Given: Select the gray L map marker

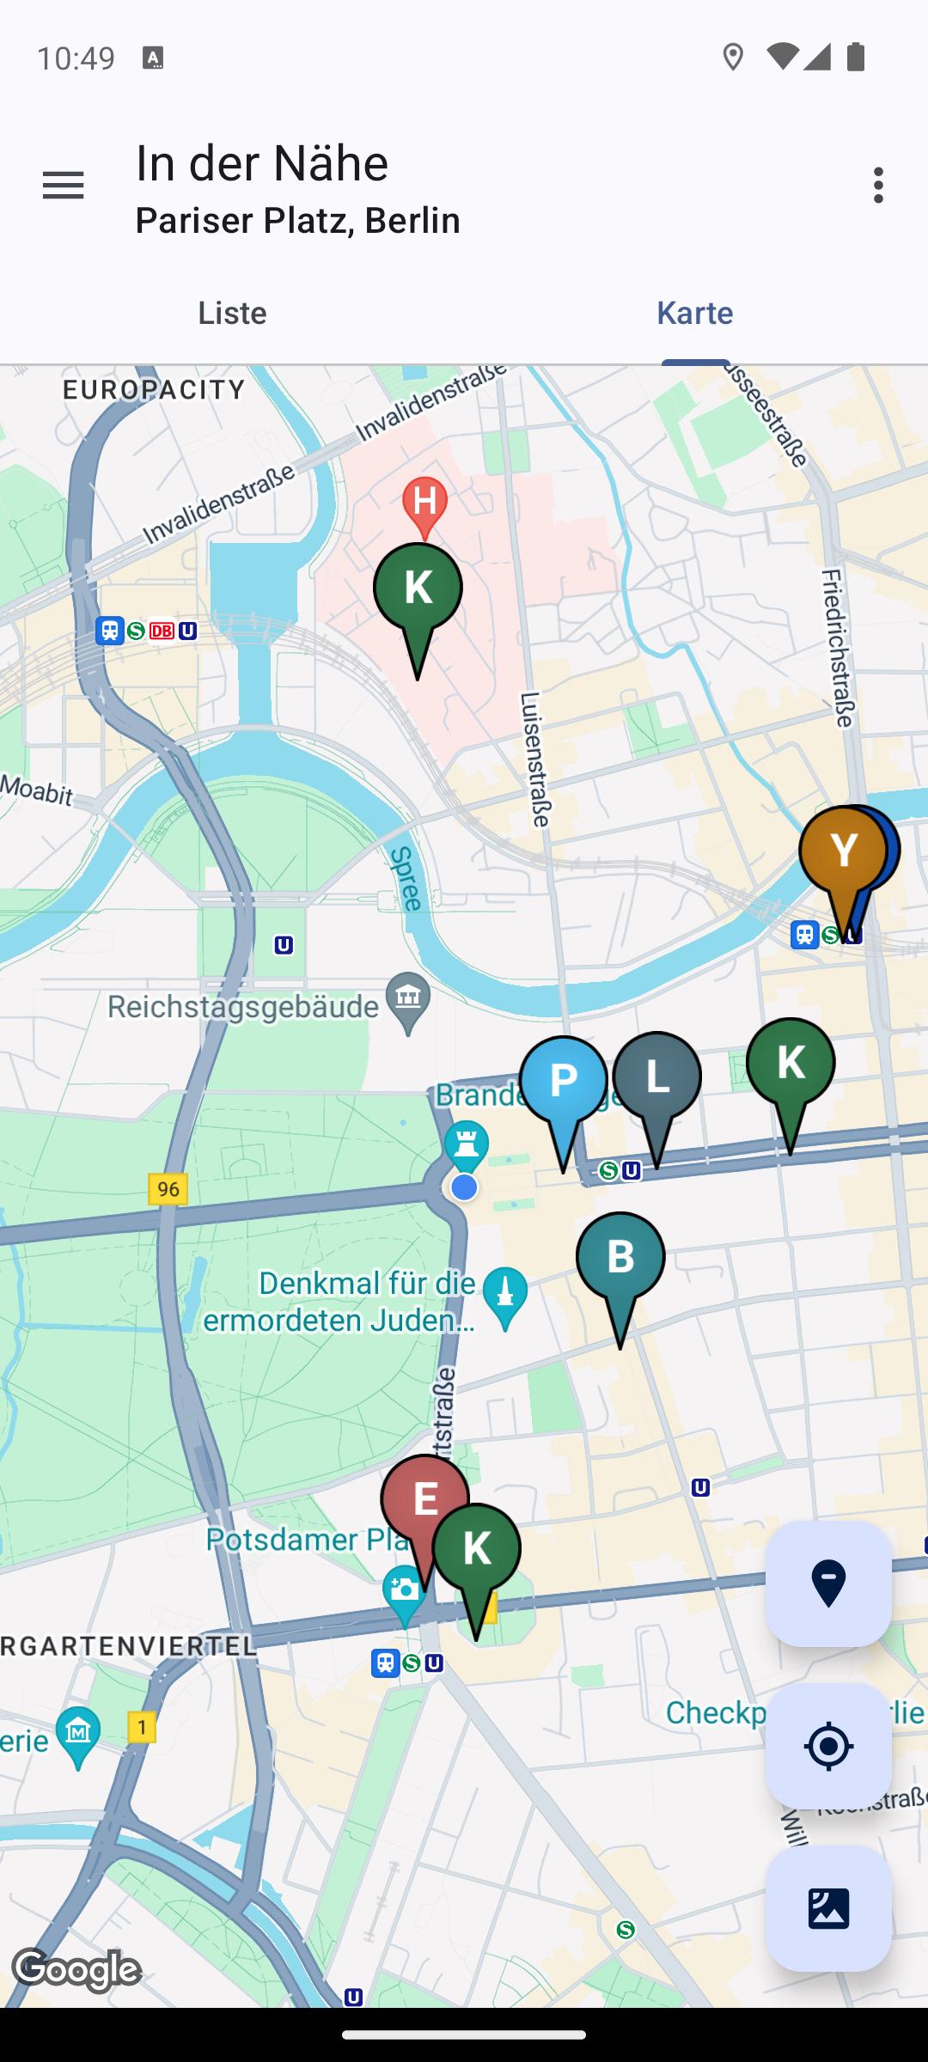Looking at the screenshot, I should (x=656, y=1085).
